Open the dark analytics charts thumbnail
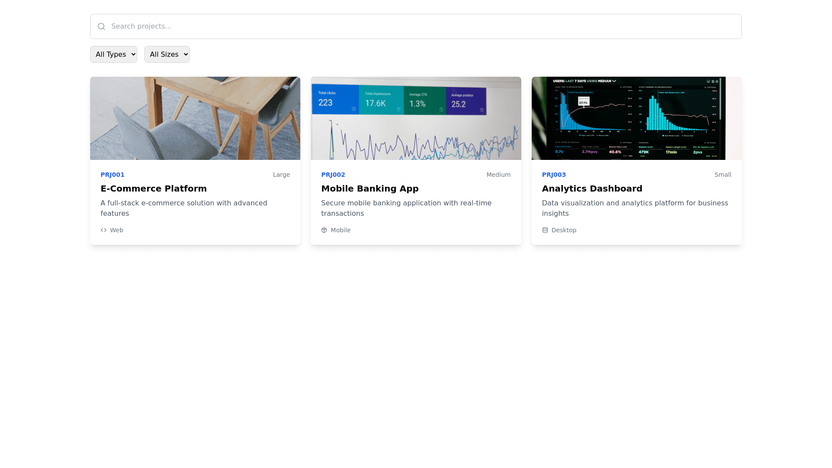Image resolution: width=832 pixels, height=468 pixels. point(637,118)
